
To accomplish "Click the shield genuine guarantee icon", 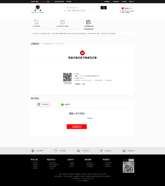I will click(33, 151).
